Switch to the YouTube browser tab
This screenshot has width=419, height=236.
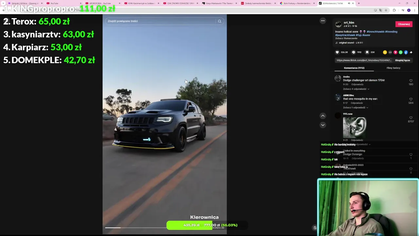[x=64, y=3]
